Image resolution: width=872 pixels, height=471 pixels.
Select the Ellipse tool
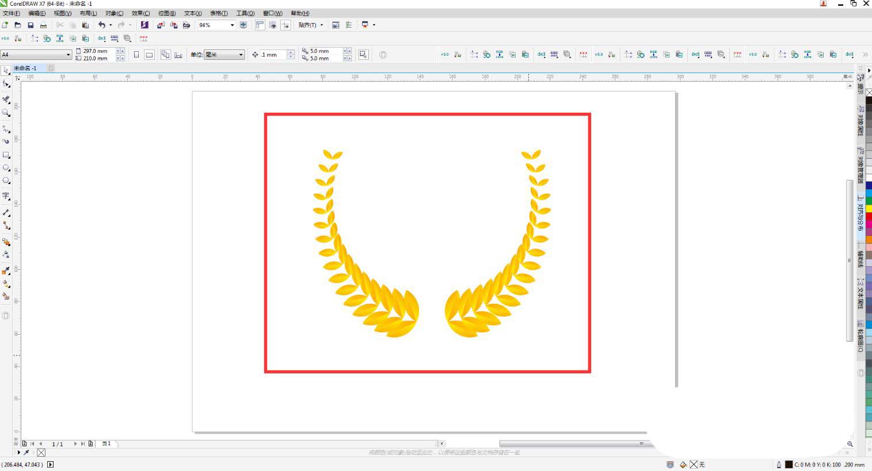6,168
